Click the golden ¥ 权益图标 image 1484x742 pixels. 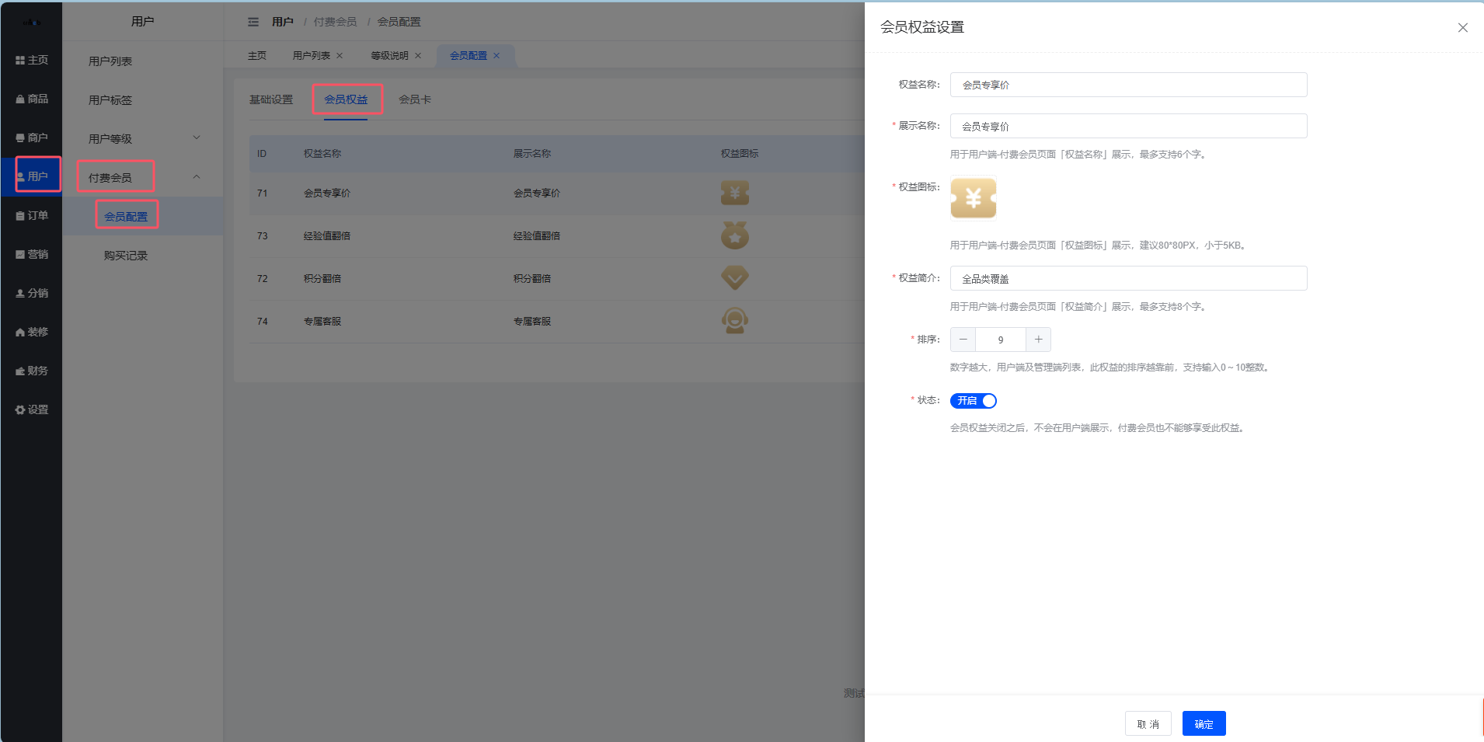pyautogui.click(x=973, y=198)
